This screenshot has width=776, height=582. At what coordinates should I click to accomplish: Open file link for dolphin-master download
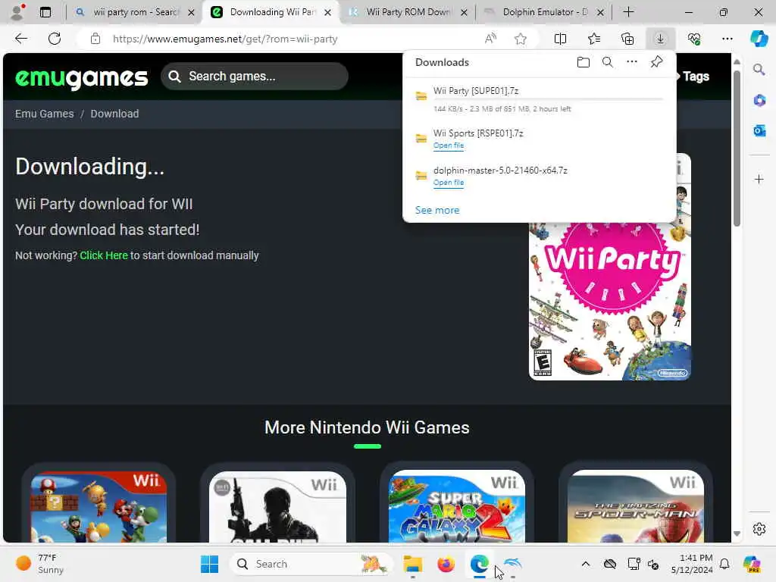coord(449,183)
